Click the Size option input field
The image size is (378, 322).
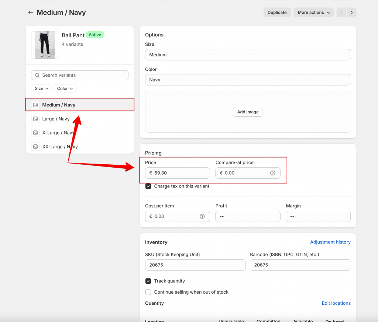tap(248, 55)
